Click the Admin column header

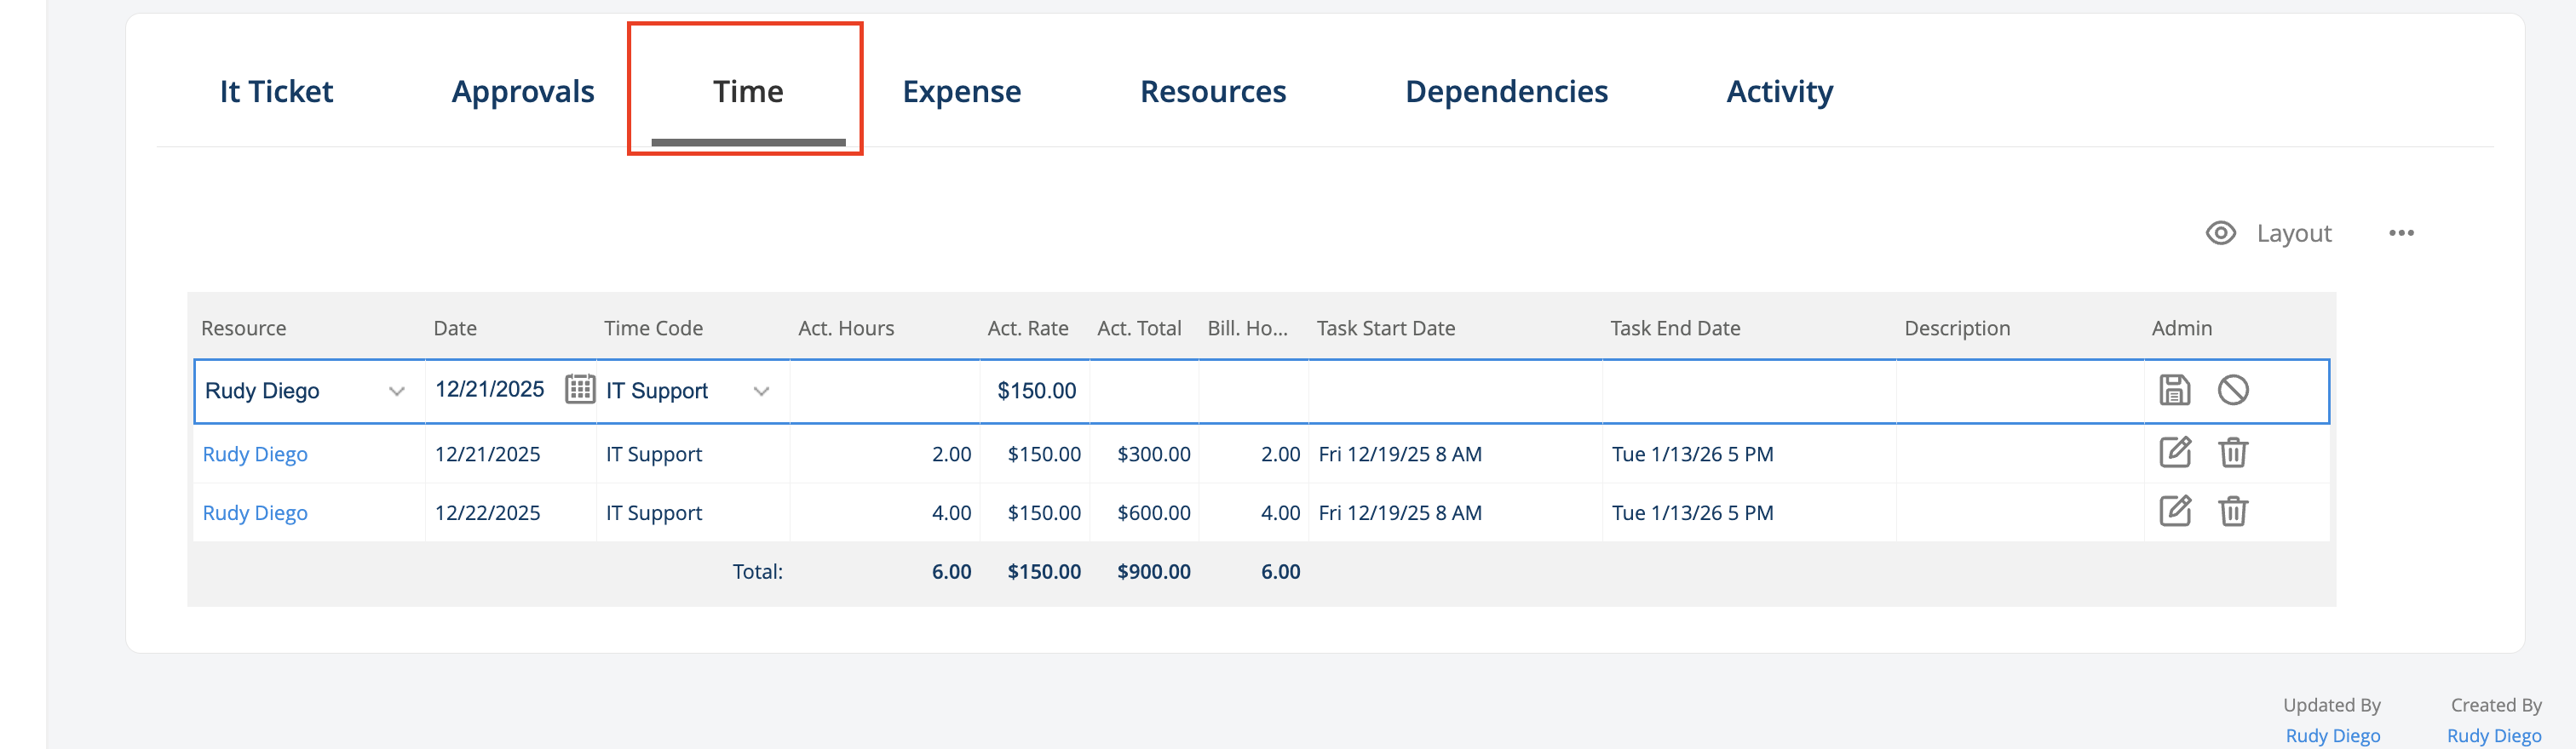tap(2181, 328)
